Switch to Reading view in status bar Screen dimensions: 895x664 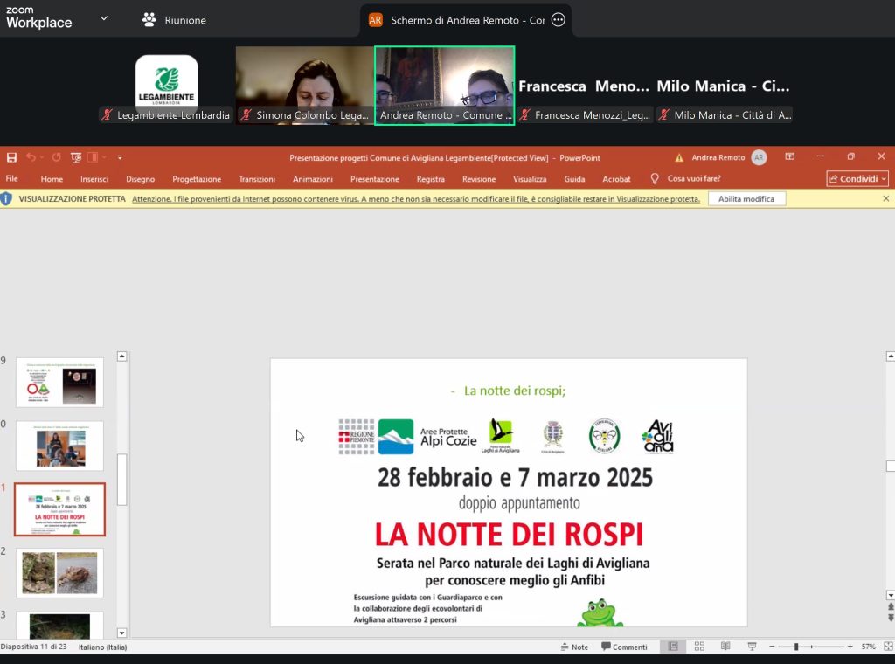(725, 647)
